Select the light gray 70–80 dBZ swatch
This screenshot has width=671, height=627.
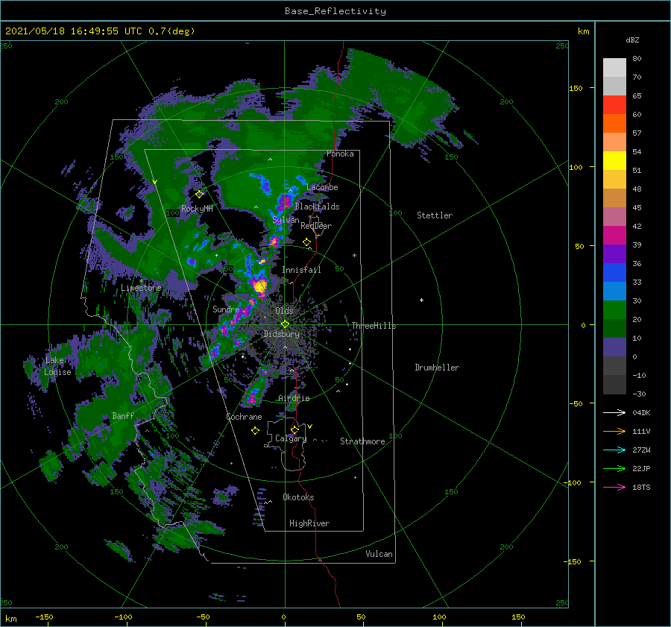(x=614, y=68)
